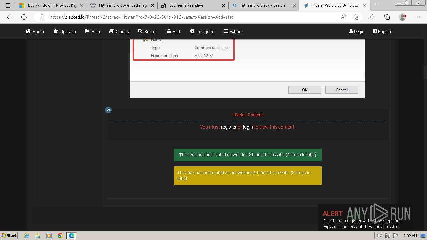This screenshot has width=427, height=240.
Task: Close the hitmanpro crack Search tab
Action: (294, 5)
